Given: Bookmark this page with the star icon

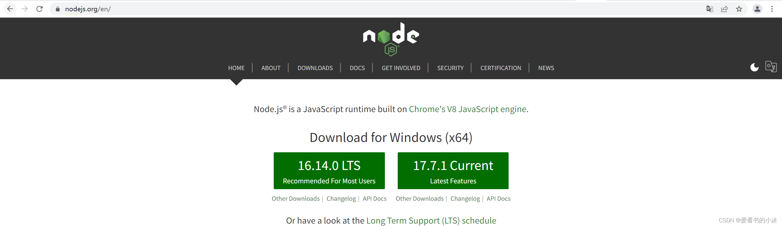Looking at the screenshot, I should [x=739, y=9].
